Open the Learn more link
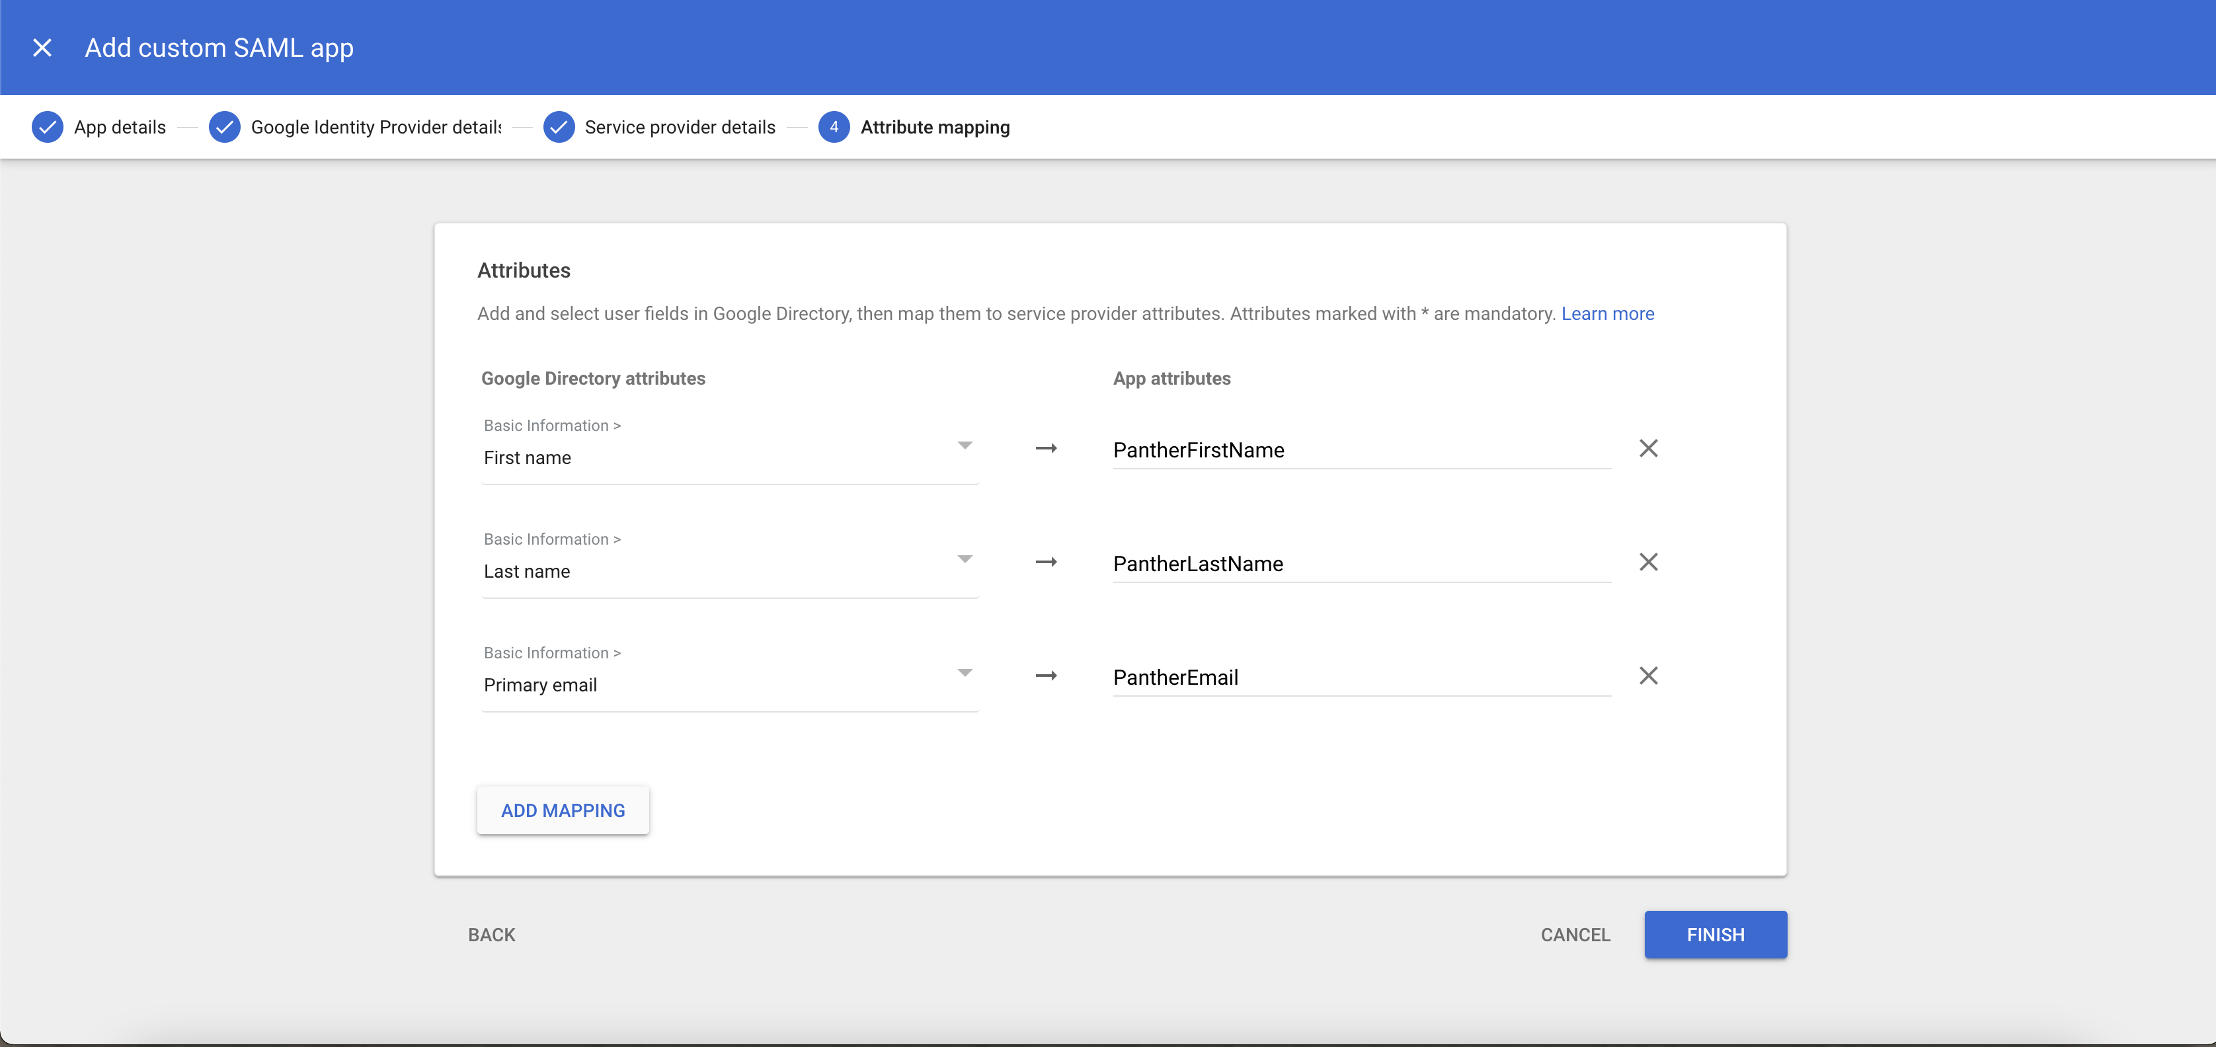Viewport: 2216px width, 1047px height. [x=1607, y=314]
